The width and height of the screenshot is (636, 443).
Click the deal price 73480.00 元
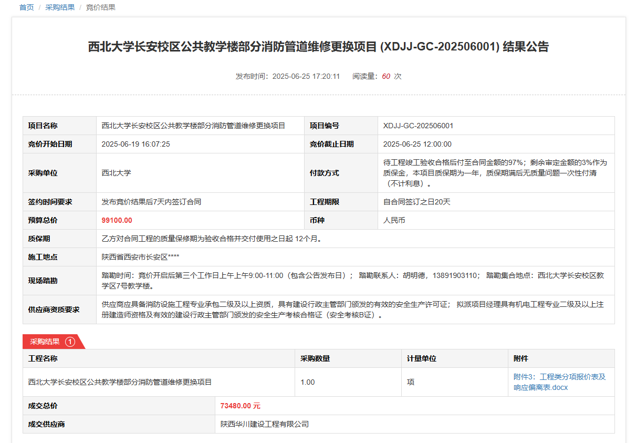240,406
